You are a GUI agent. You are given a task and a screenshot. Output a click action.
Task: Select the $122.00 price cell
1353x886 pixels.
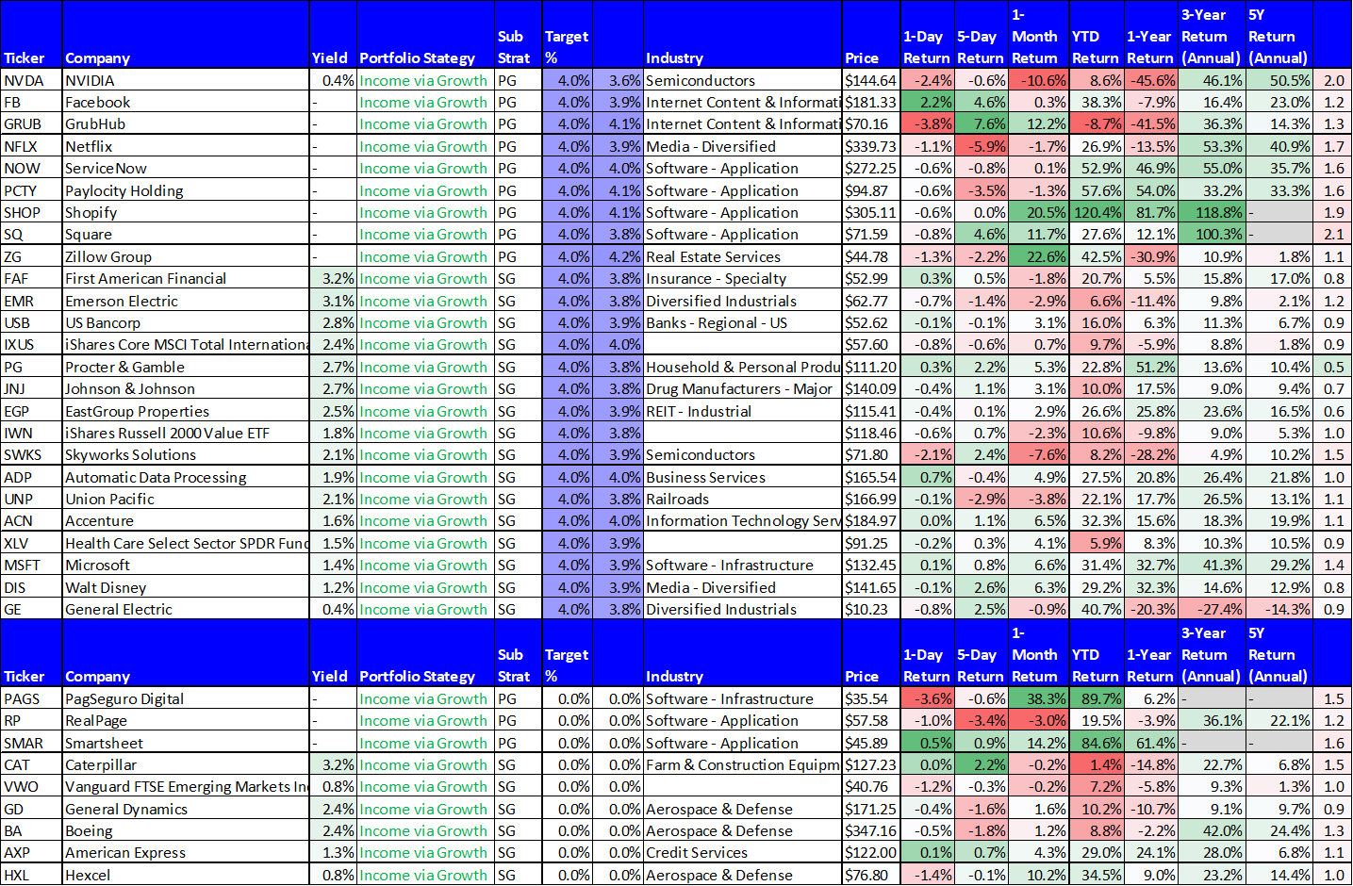click(870, 852)
